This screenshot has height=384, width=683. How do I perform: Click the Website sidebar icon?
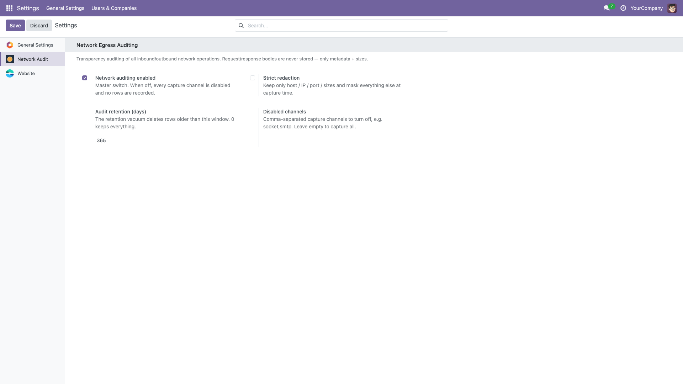pyautogui.click(x=10, y=73)
